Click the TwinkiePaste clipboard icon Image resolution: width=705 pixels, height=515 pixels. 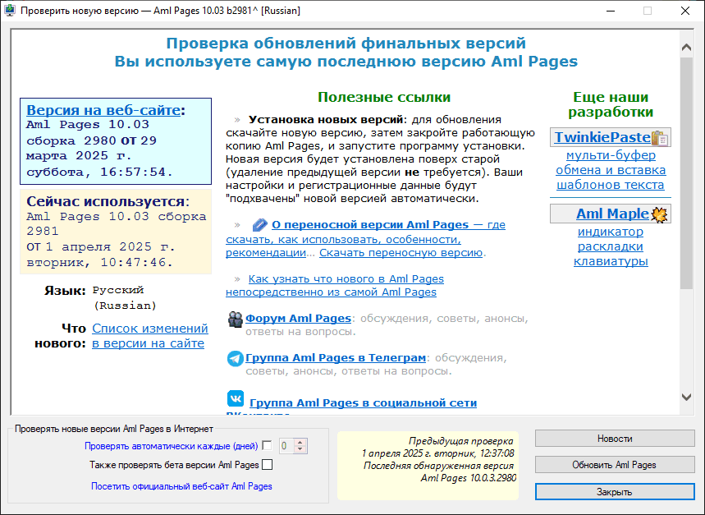pos(660,138)
